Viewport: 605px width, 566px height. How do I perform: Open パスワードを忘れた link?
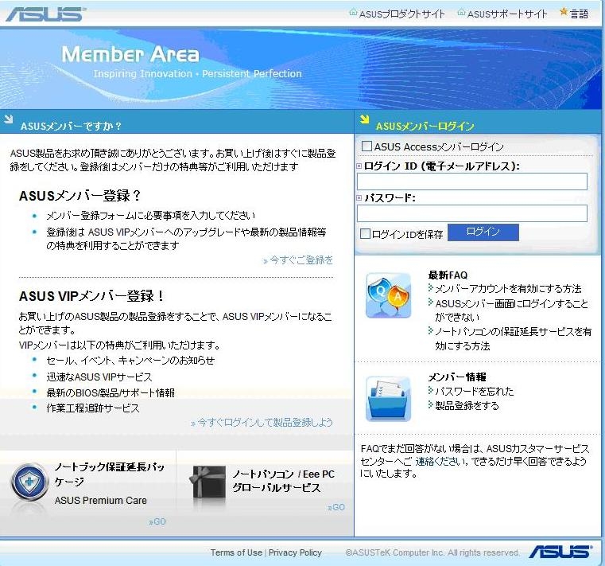[x=474, y=392]
